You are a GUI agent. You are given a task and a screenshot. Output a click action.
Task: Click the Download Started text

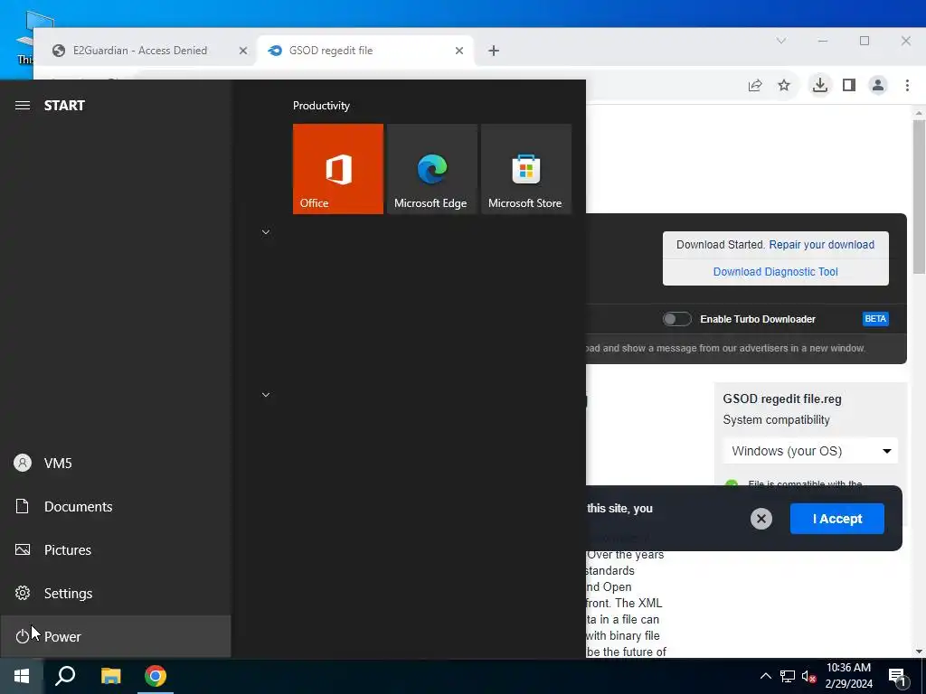pos(721,244)
